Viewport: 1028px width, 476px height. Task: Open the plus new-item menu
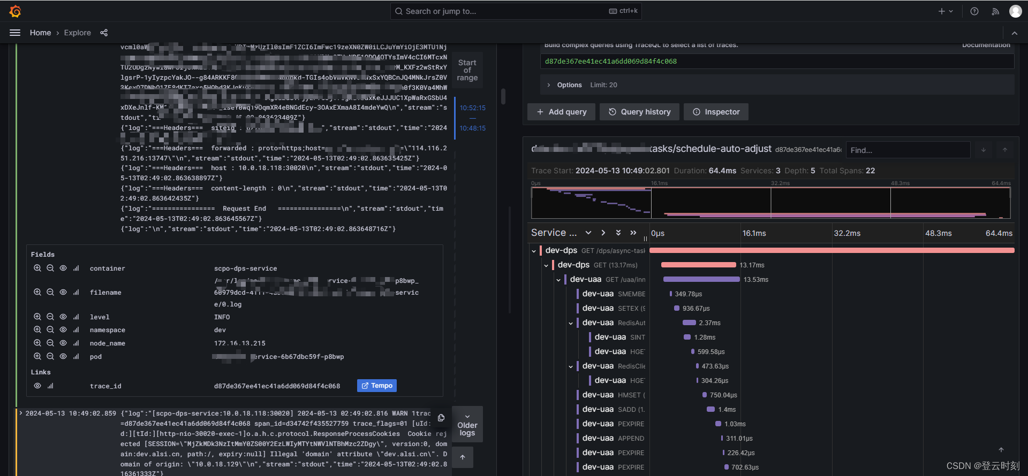tap(946, 11)
